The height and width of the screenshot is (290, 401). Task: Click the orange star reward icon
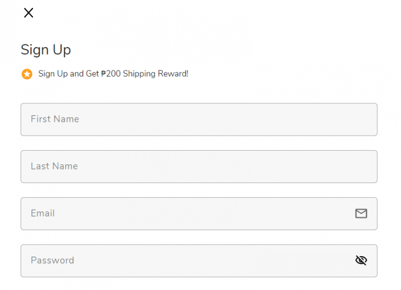27,74
